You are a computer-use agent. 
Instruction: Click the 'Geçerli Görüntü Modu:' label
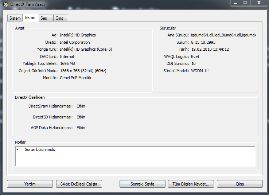coord(38,71)
